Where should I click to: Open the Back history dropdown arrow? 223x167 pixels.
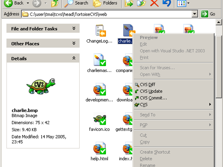[x=28, y=3]
